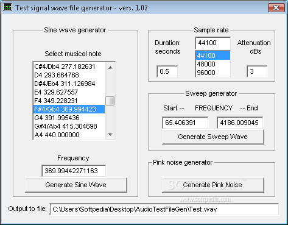The height and width of the screenshot is (225, 288).
Task: Choose 96000 in sample rate list
Action: pos(213,73)
